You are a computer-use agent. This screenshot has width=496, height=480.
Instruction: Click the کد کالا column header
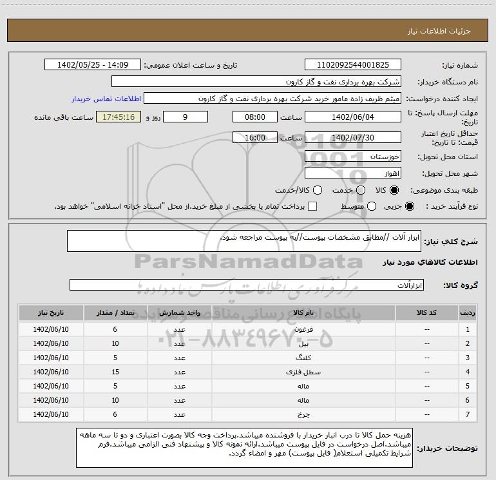(x=426, y=312)
